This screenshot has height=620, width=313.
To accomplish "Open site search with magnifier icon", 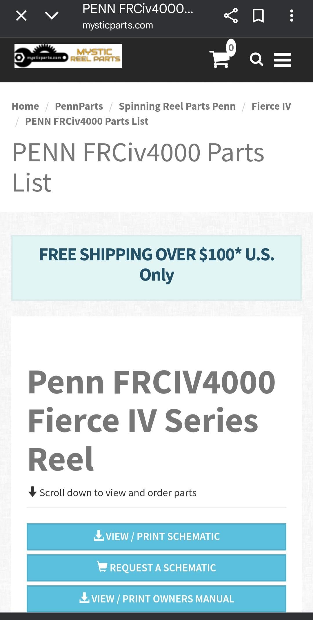I will (256, 59).
